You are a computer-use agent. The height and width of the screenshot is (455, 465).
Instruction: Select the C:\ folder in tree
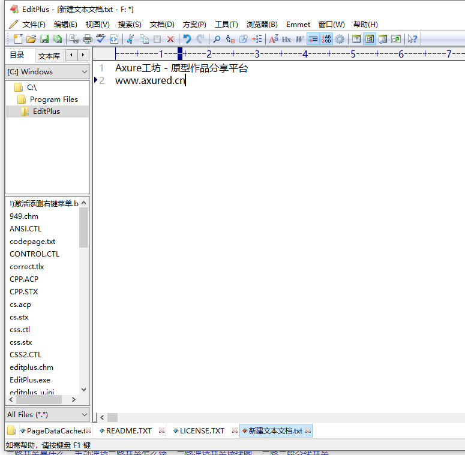pos(31,88)
